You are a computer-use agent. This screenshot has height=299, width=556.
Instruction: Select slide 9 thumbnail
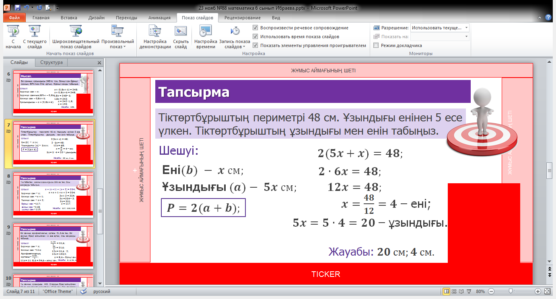54,245
